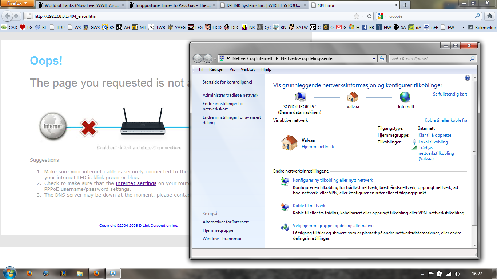Open help in Nettverks- og delingssenter window
497x279 pixels.
468,78
